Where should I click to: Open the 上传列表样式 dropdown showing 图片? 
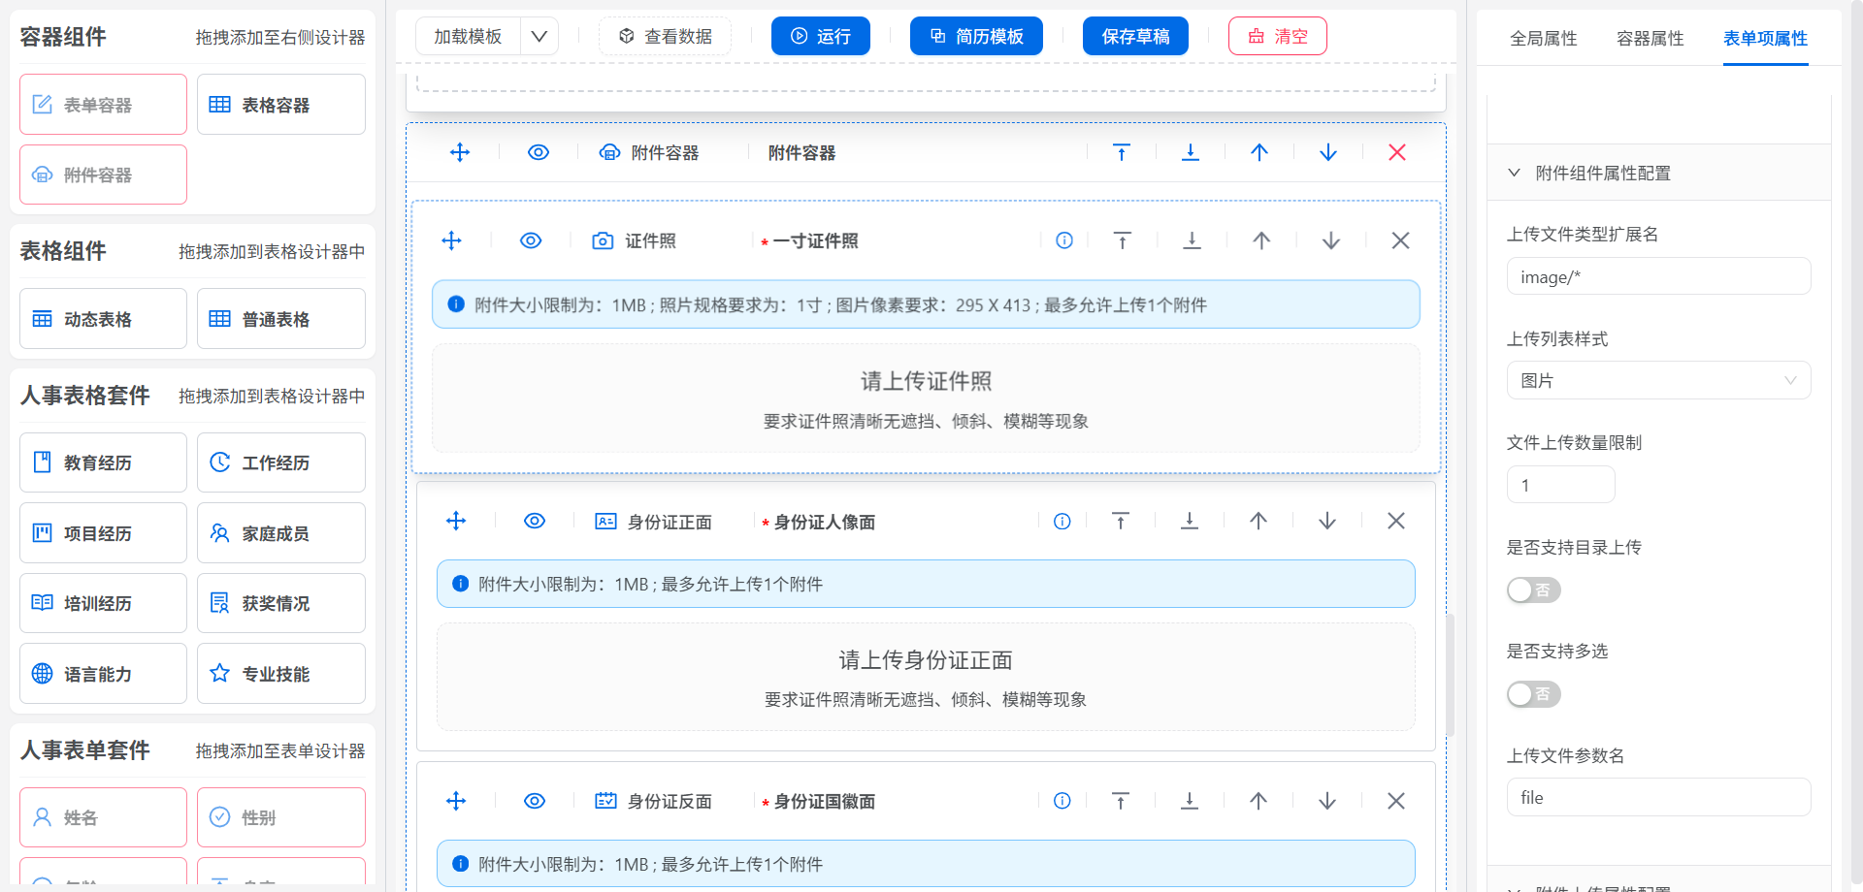(1657, 381)
